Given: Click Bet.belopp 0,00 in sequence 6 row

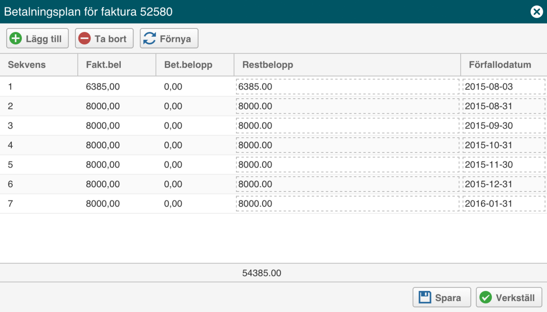Looking at the screenshot, I should coord(173,184).
